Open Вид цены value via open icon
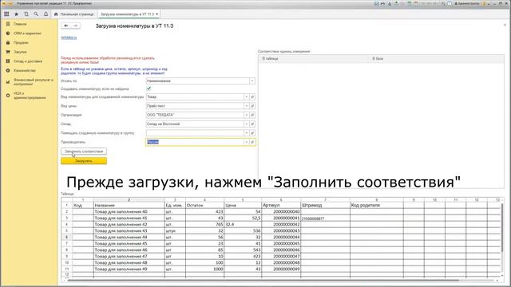The width and height of the screenshot is (511, 287). tap(252, 106)
